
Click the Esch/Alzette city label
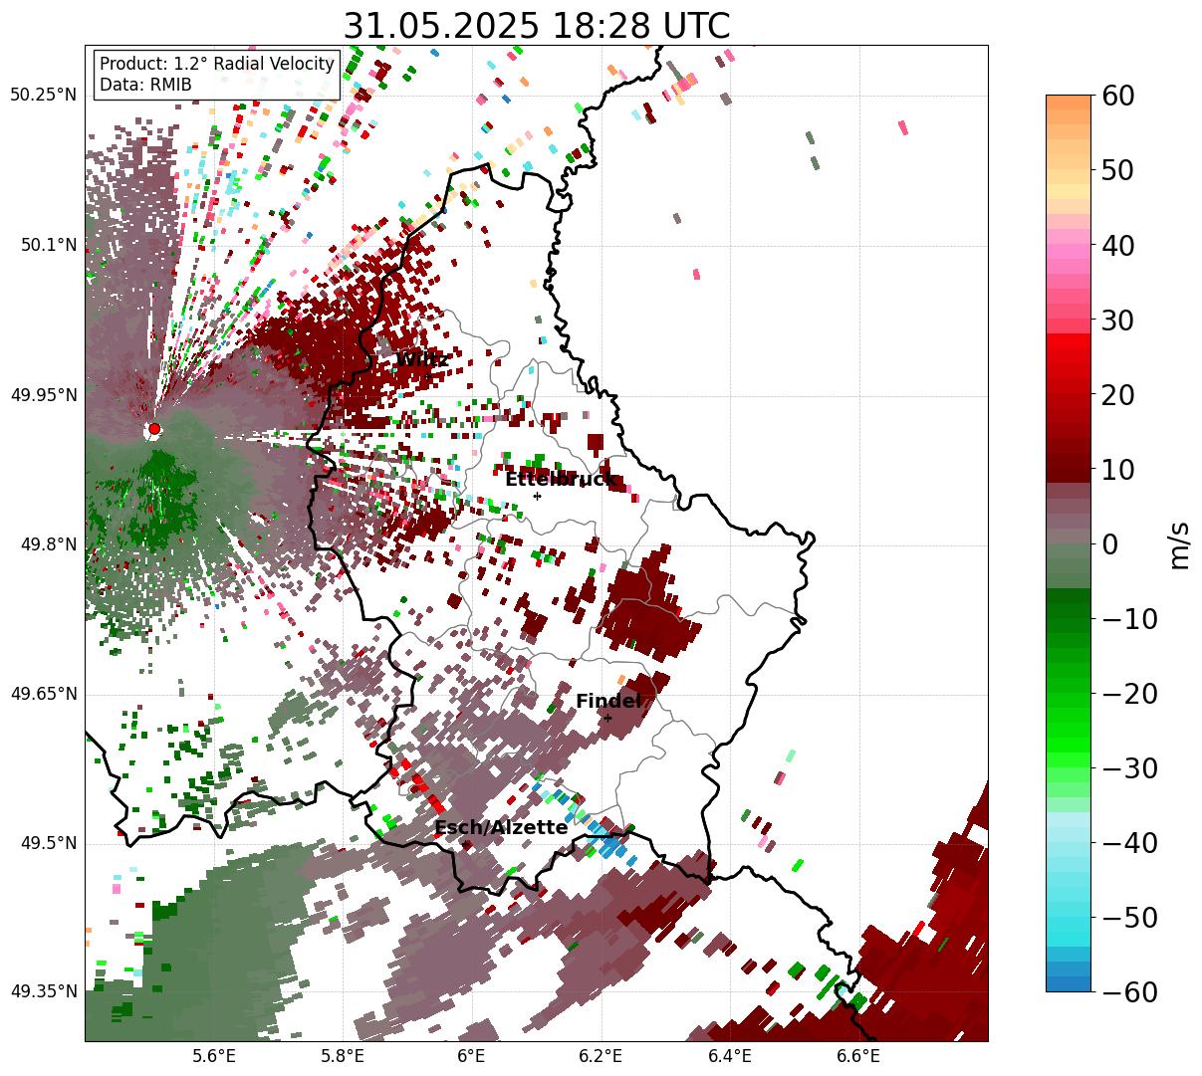501,827
